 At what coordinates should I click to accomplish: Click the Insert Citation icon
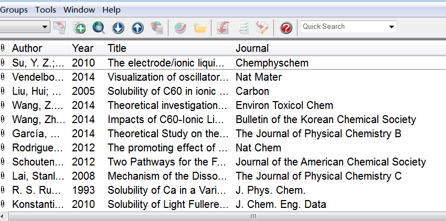click(223, 27)
